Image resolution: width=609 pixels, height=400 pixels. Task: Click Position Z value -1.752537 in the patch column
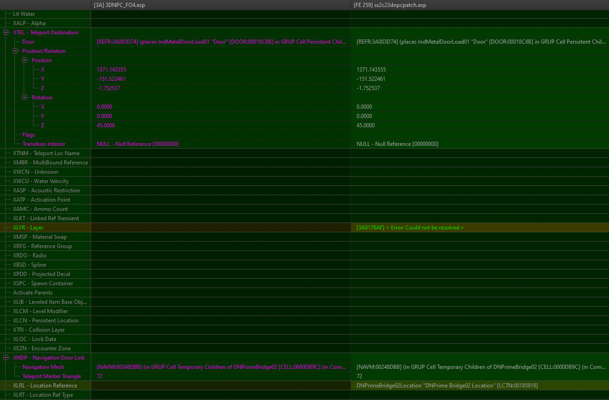click(x=368, y=88)
